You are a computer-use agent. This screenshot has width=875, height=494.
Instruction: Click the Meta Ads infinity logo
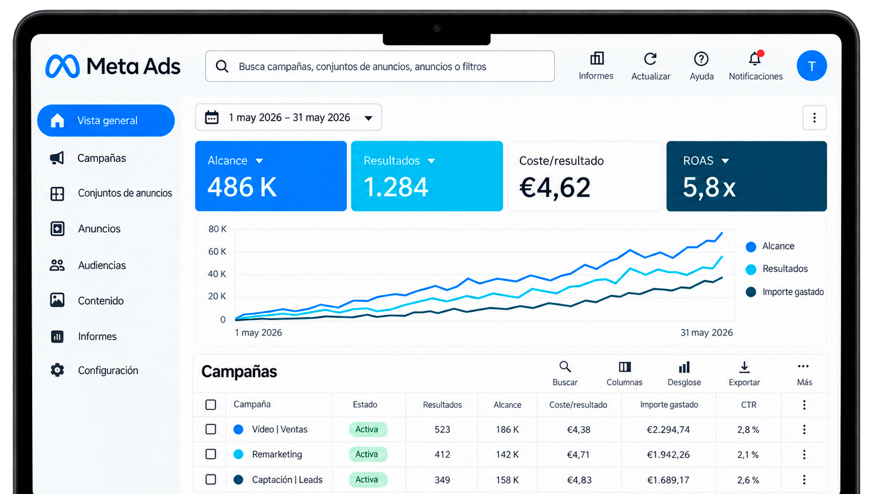coord(62,66)
